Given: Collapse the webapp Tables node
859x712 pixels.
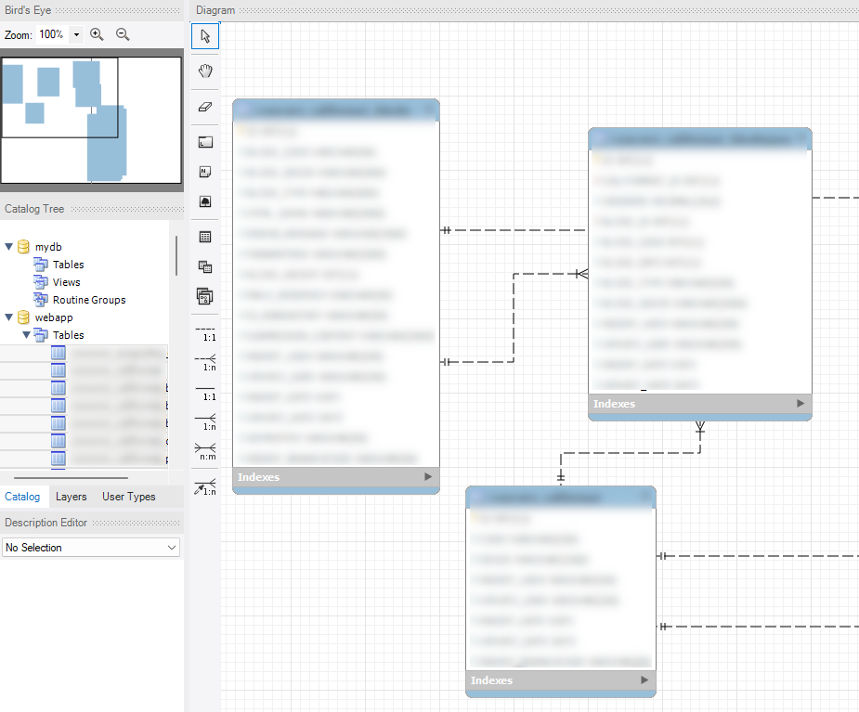Looking at the screenshot, I should (26, 335).
